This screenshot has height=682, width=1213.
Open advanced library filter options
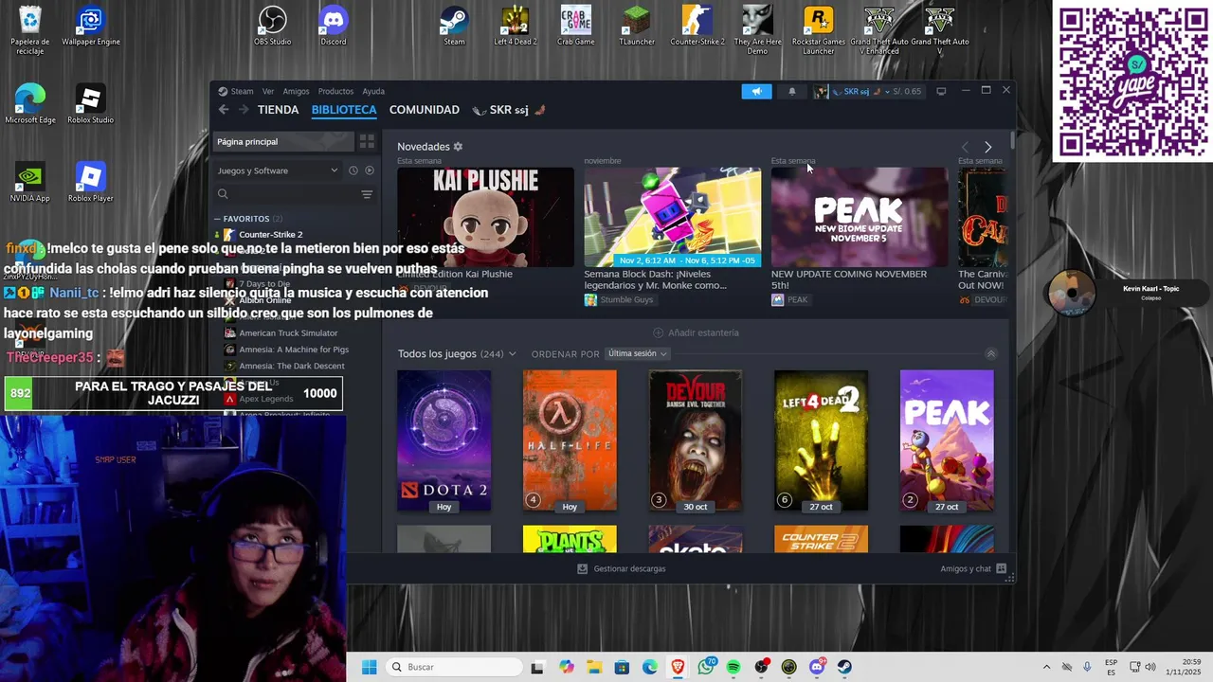click(x=367, y=194)
